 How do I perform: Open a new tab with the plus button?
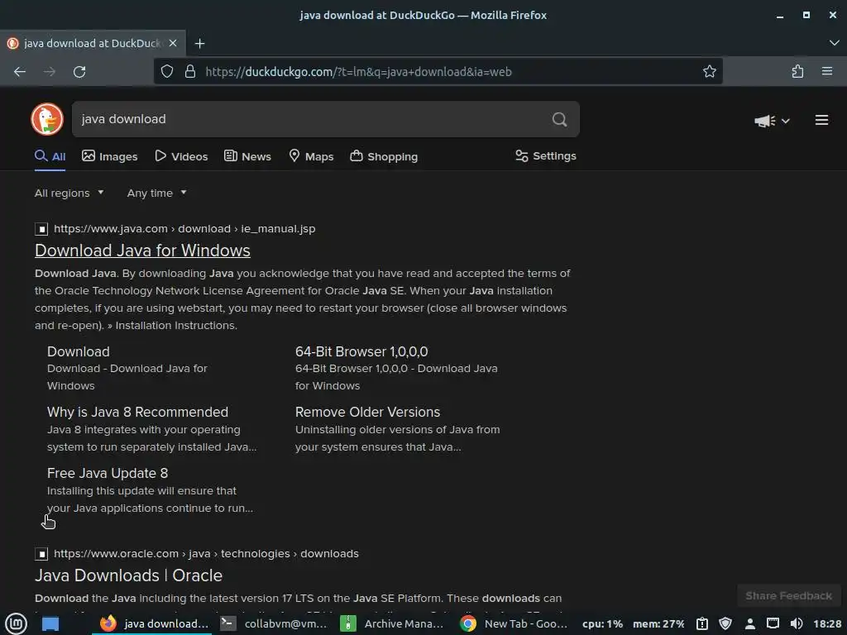200,43
